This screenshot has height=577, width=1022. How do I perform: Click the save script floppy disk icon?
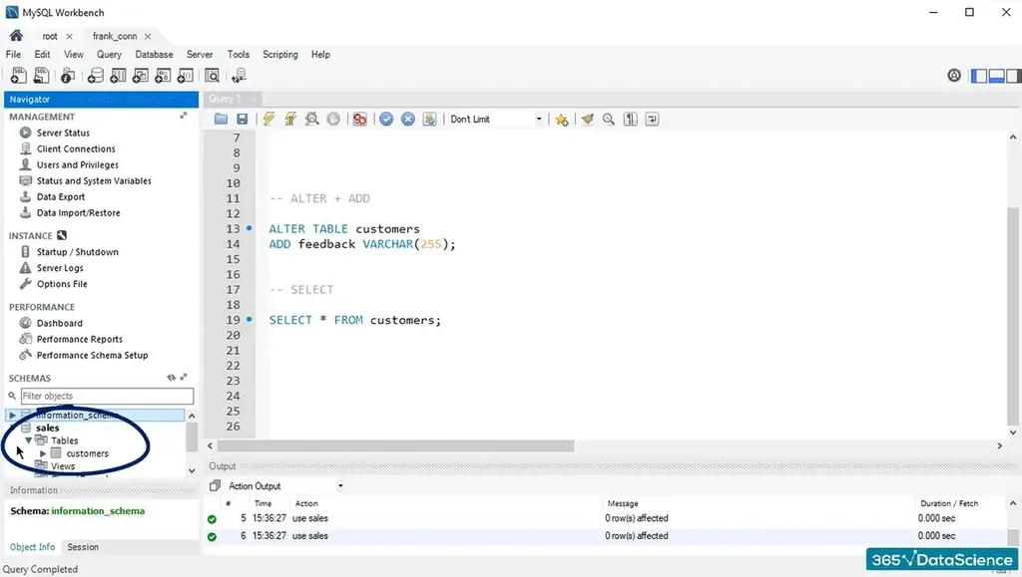pos(242,119)
